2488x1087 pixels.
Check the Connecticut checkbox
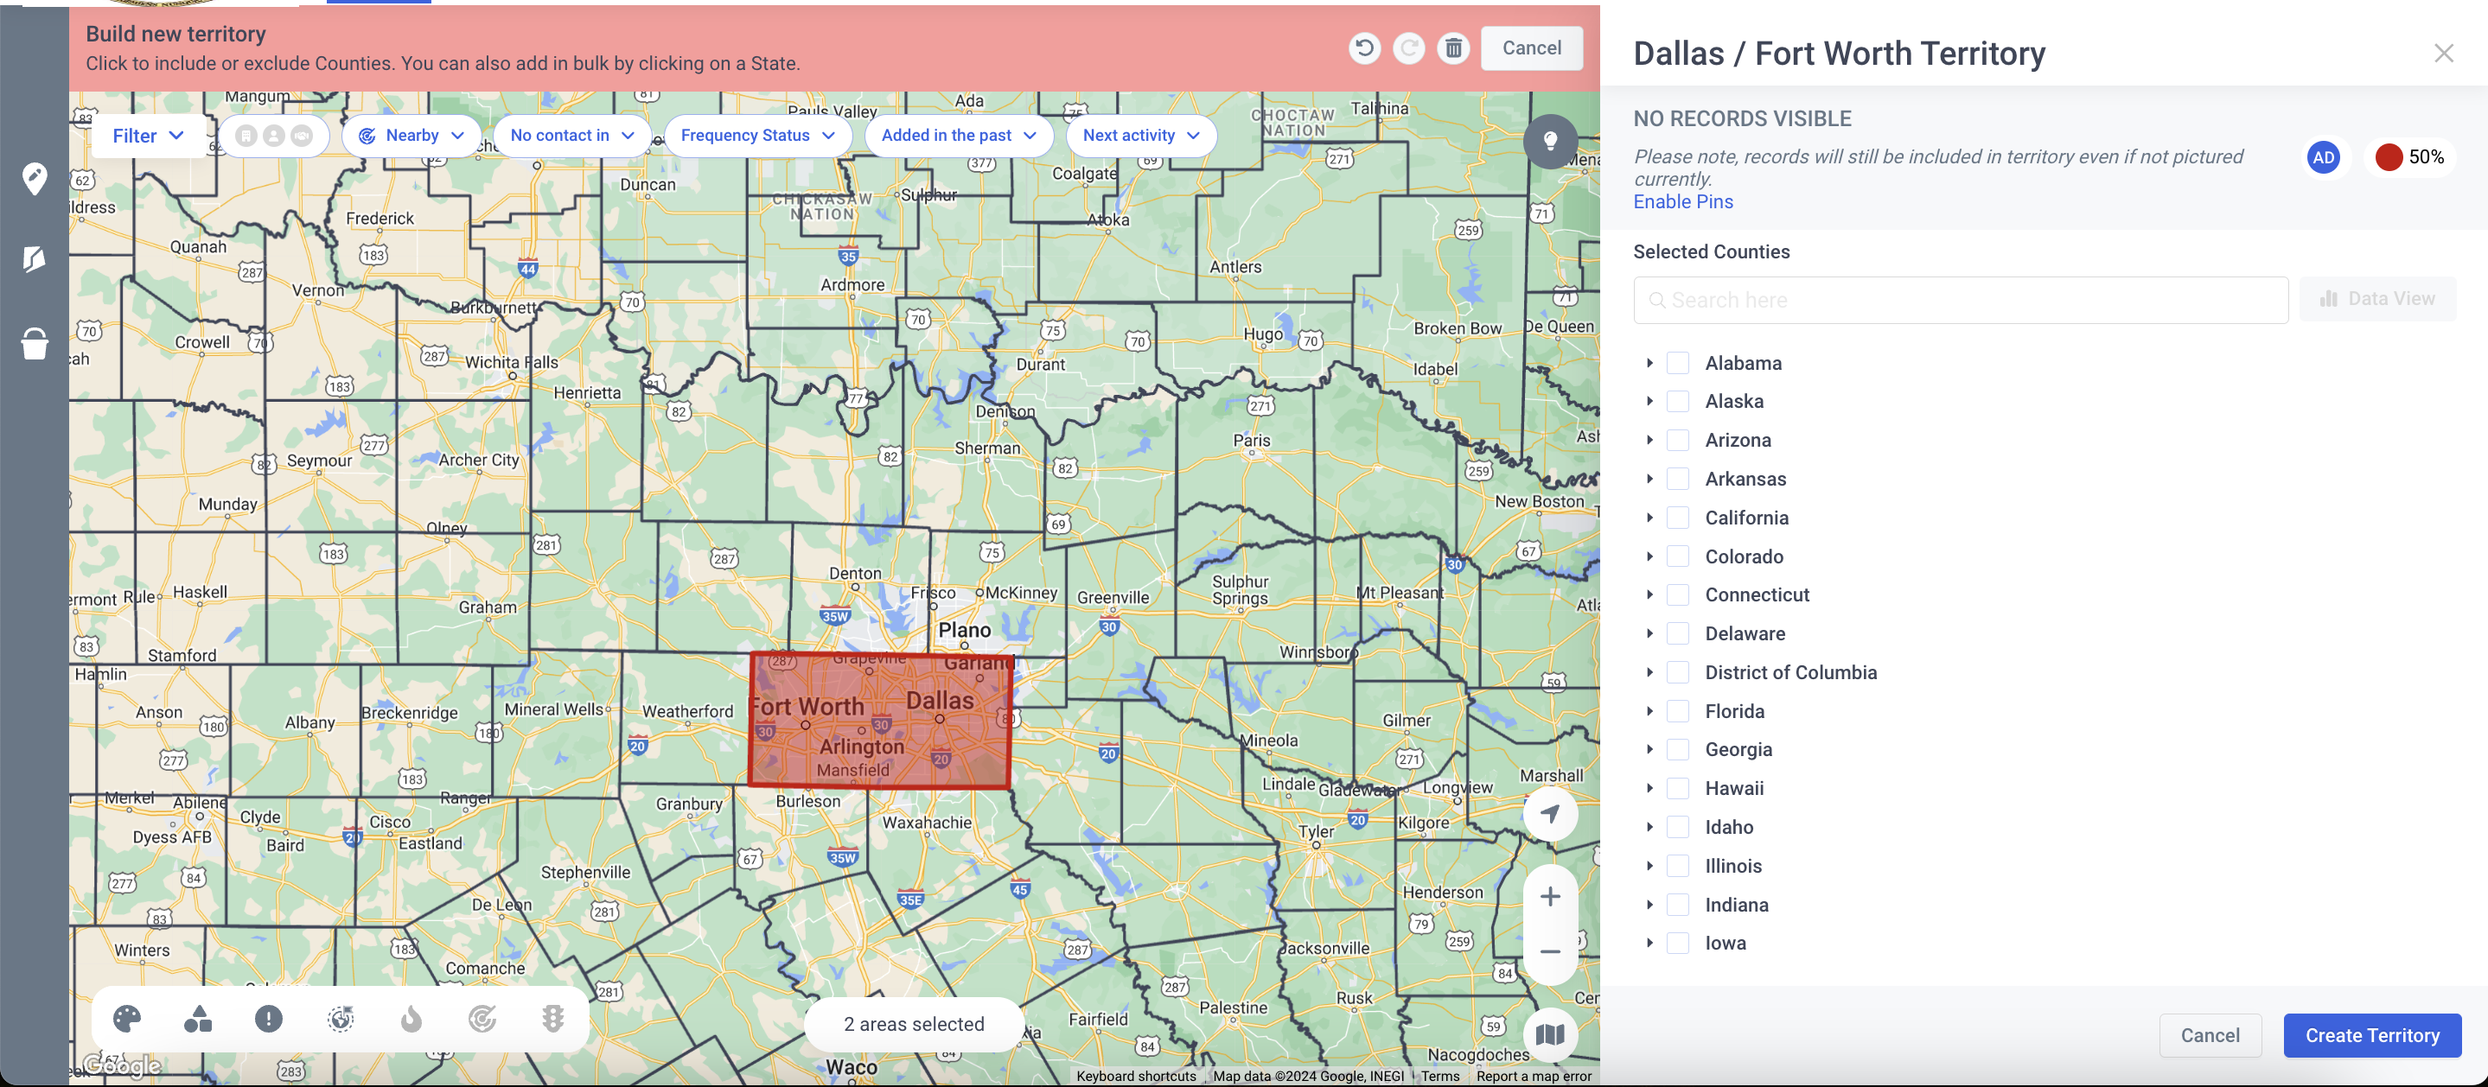(1679, 594)
